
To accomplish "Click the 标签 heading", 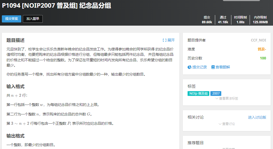I will 192,86.
